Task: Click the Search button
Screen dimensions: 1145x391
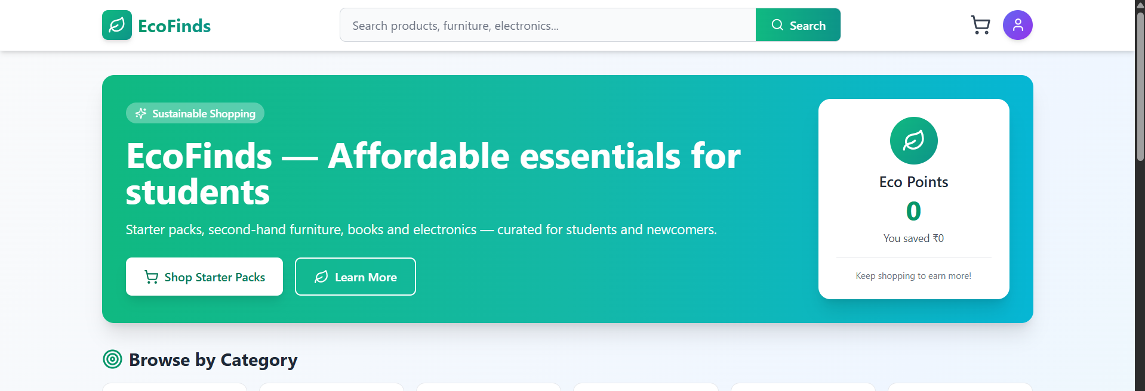Action: point(798,24)
